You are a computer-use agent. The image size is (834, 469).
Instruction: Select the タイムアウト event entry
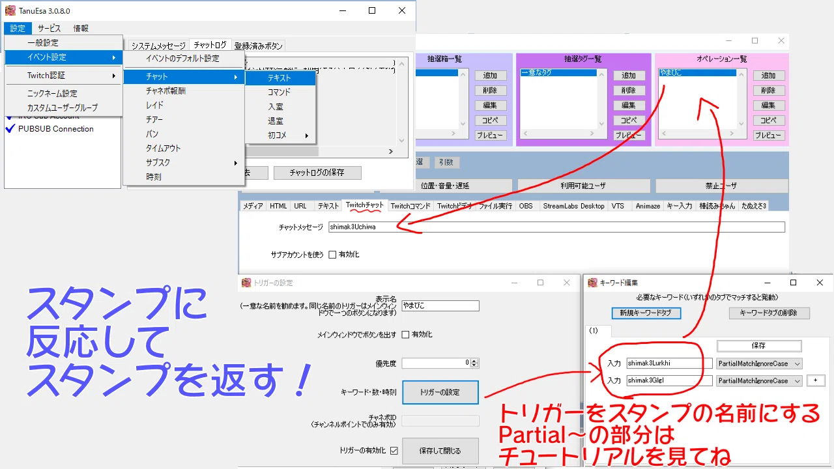coord(184,148)
